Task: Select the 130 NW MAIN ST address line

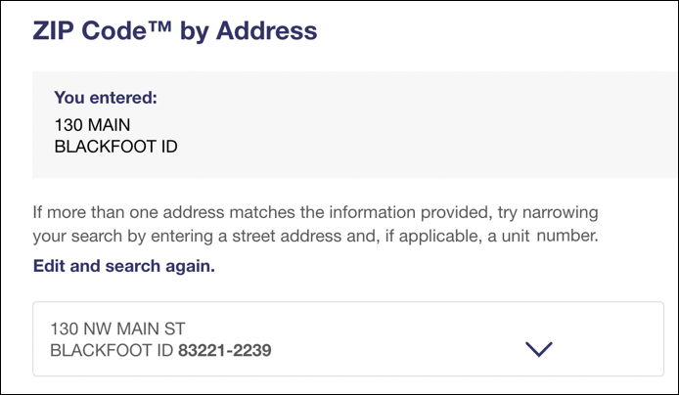Action: [x=117, y=329]
